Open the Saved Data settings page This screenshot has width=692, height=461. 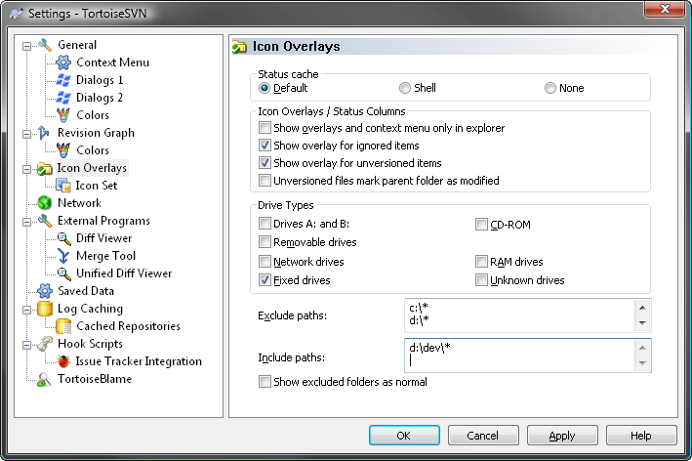pyautogui.click(x=86, y=291)
